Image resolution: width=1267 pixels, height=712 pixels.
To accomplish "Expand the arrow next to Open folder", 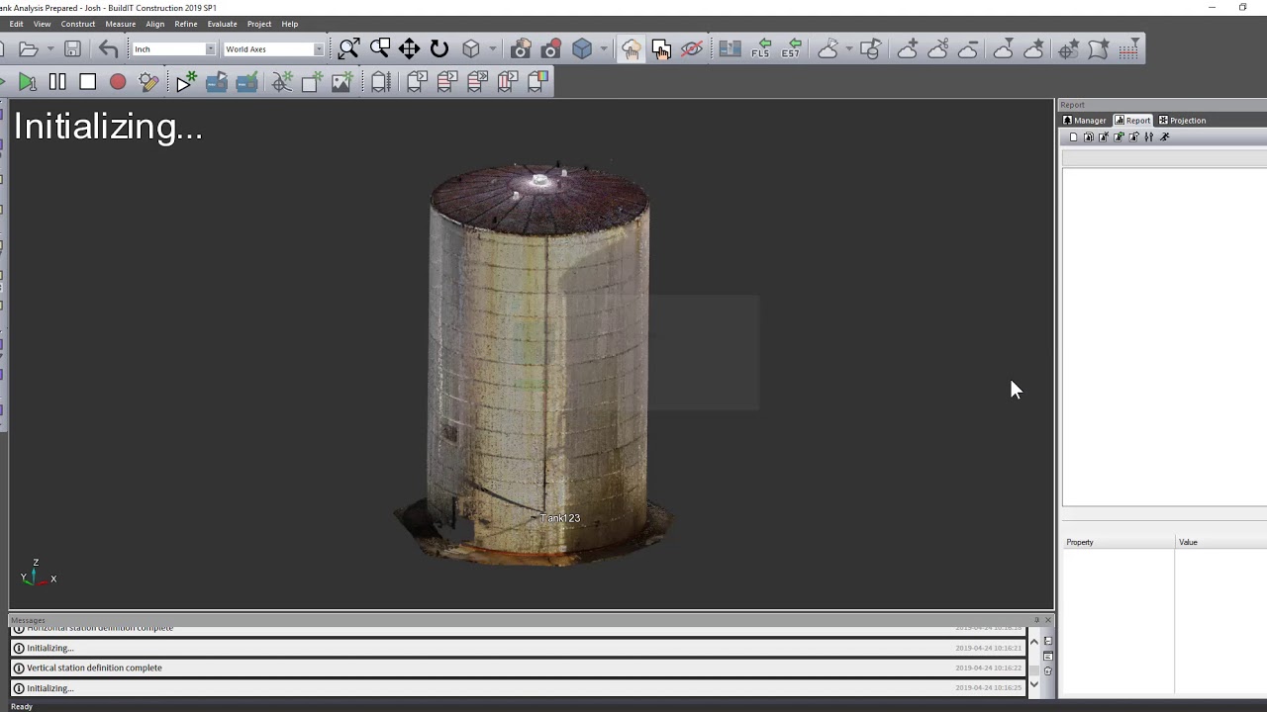I will (x=49, y=48).
